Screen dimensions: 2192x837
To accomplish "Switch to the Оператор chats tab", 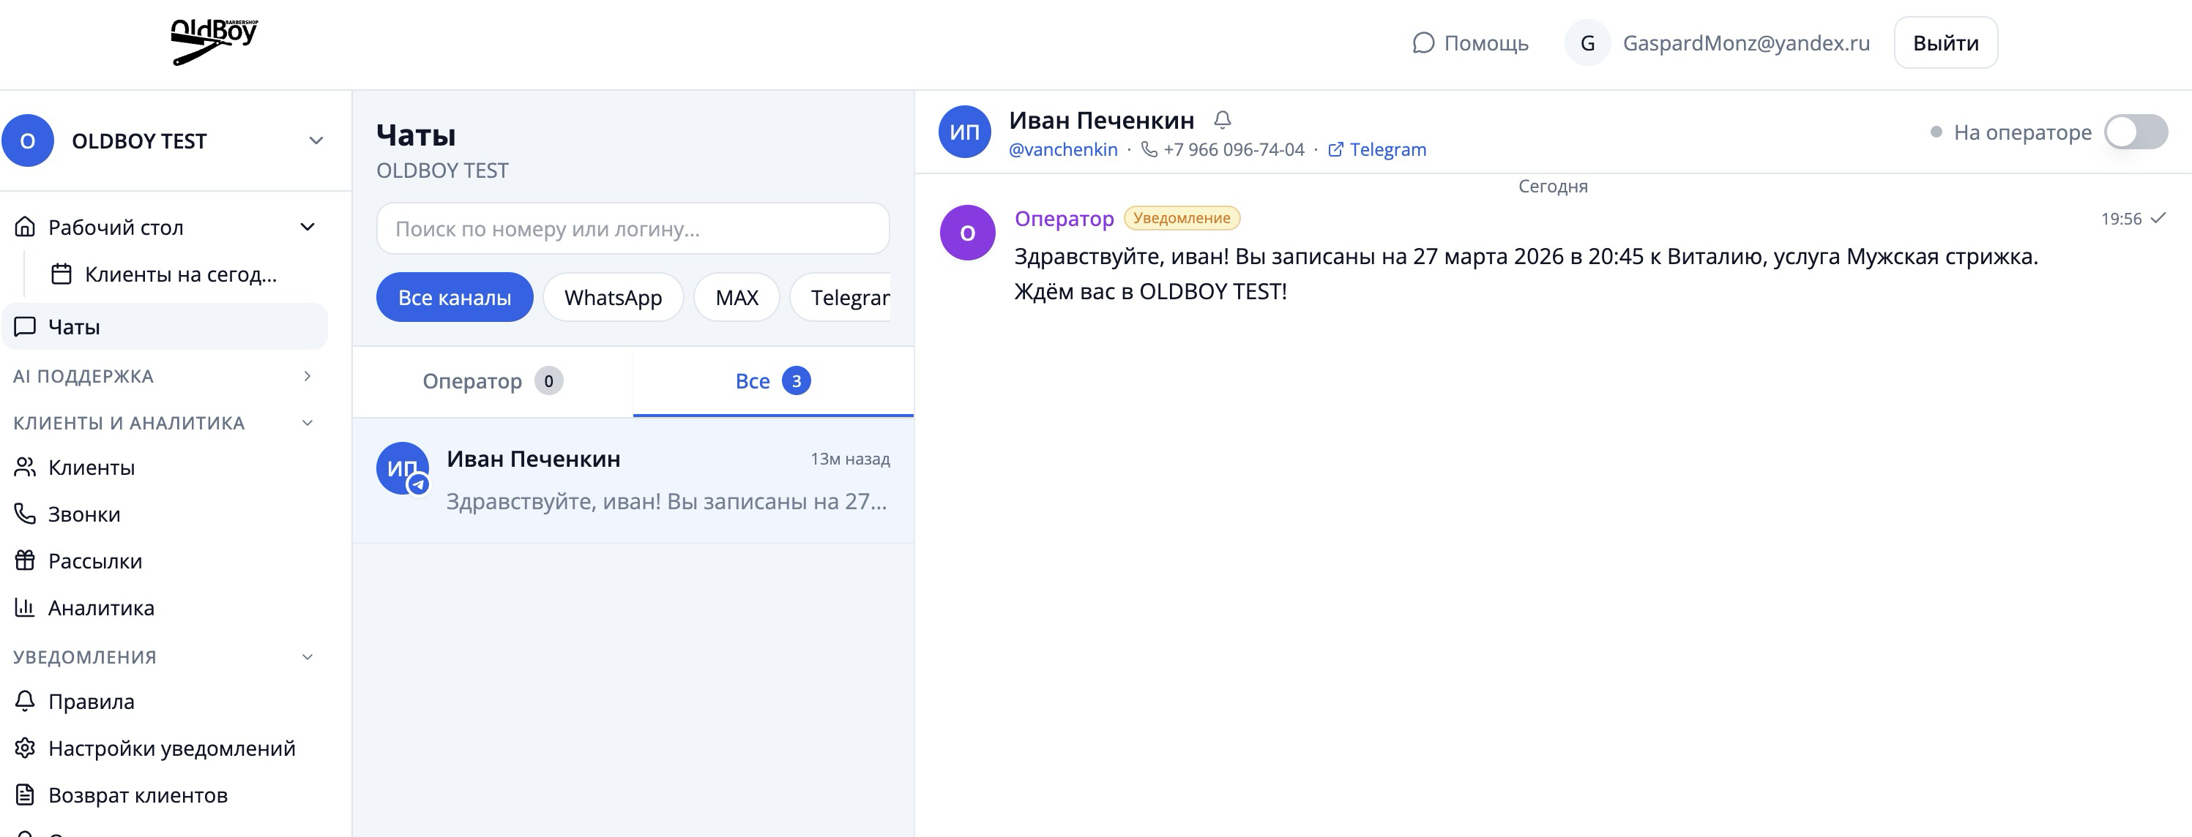I will point(492,381).
